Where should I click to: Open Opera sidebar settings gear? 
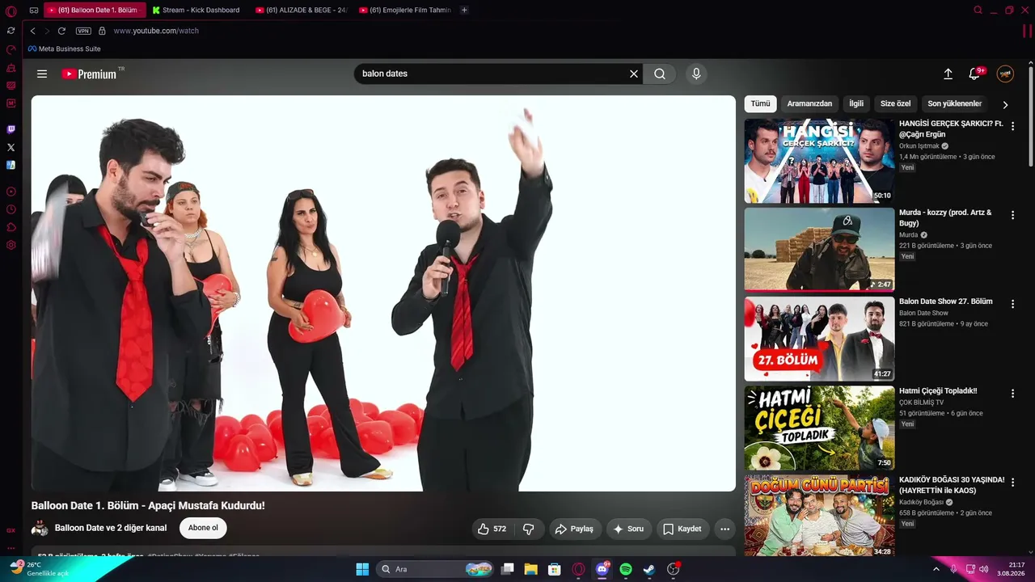(x=11, y=245)
